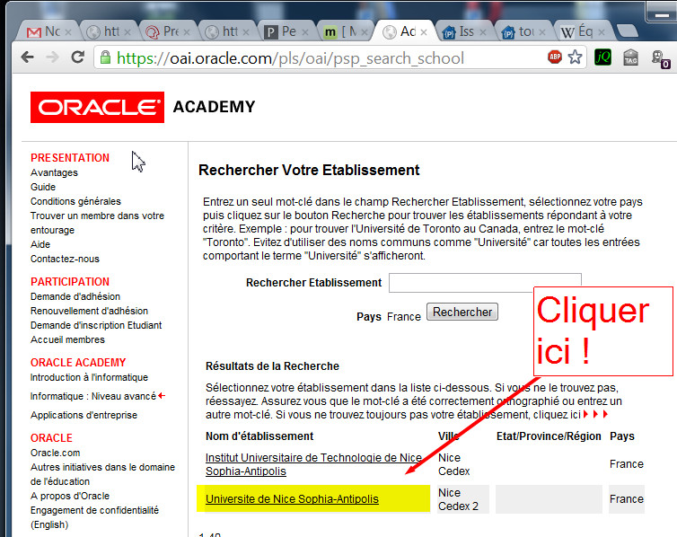Open the Contactez-nous link

[x=65, y=259]
